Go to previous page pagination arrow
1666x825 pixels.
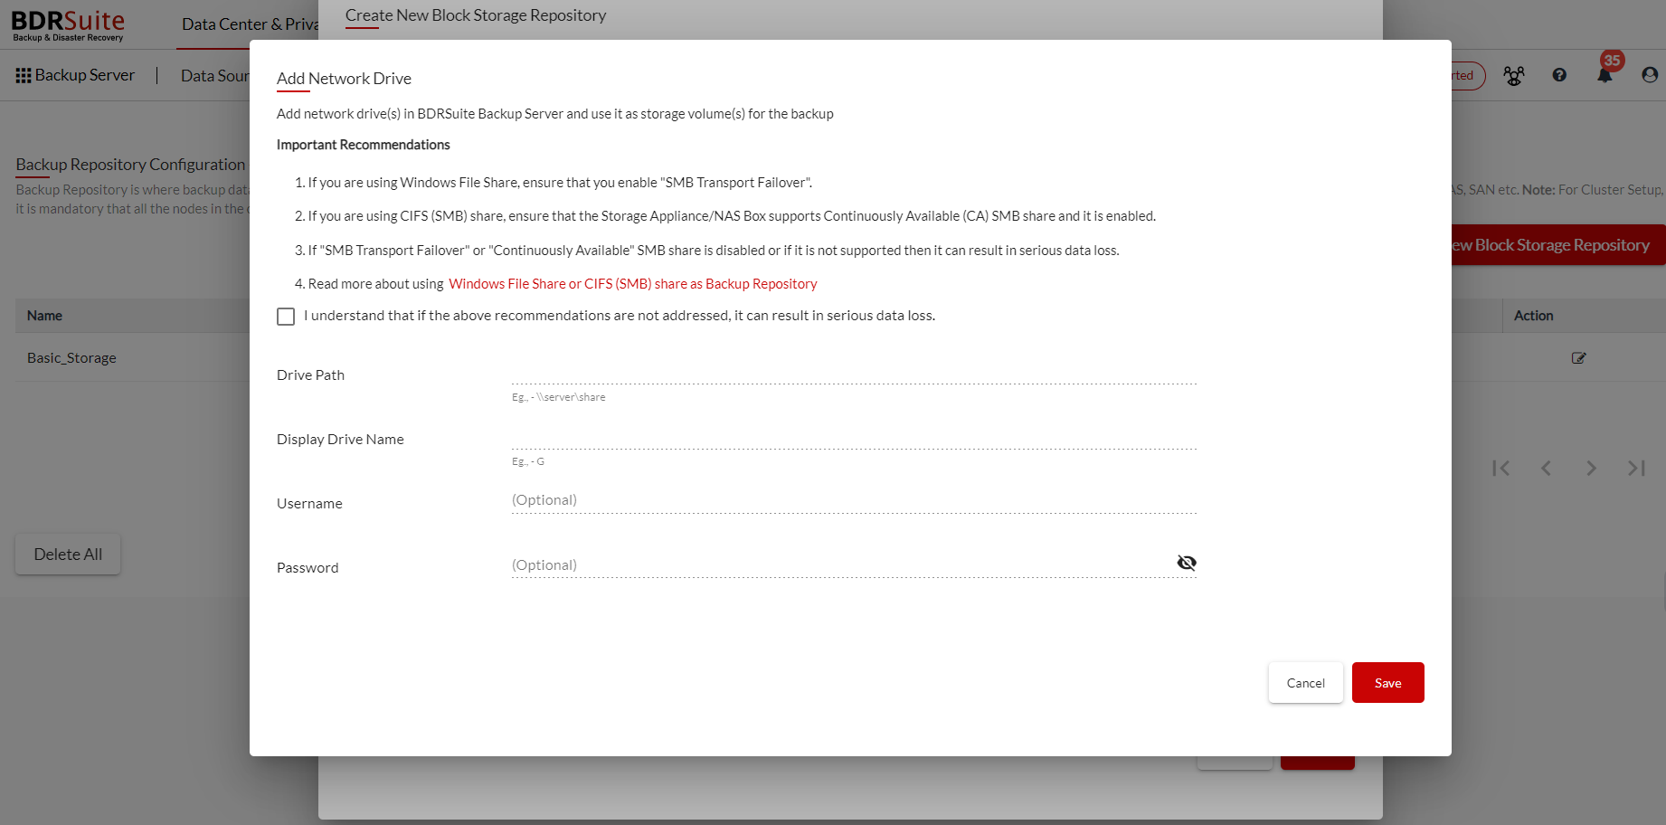point(1546,468)
